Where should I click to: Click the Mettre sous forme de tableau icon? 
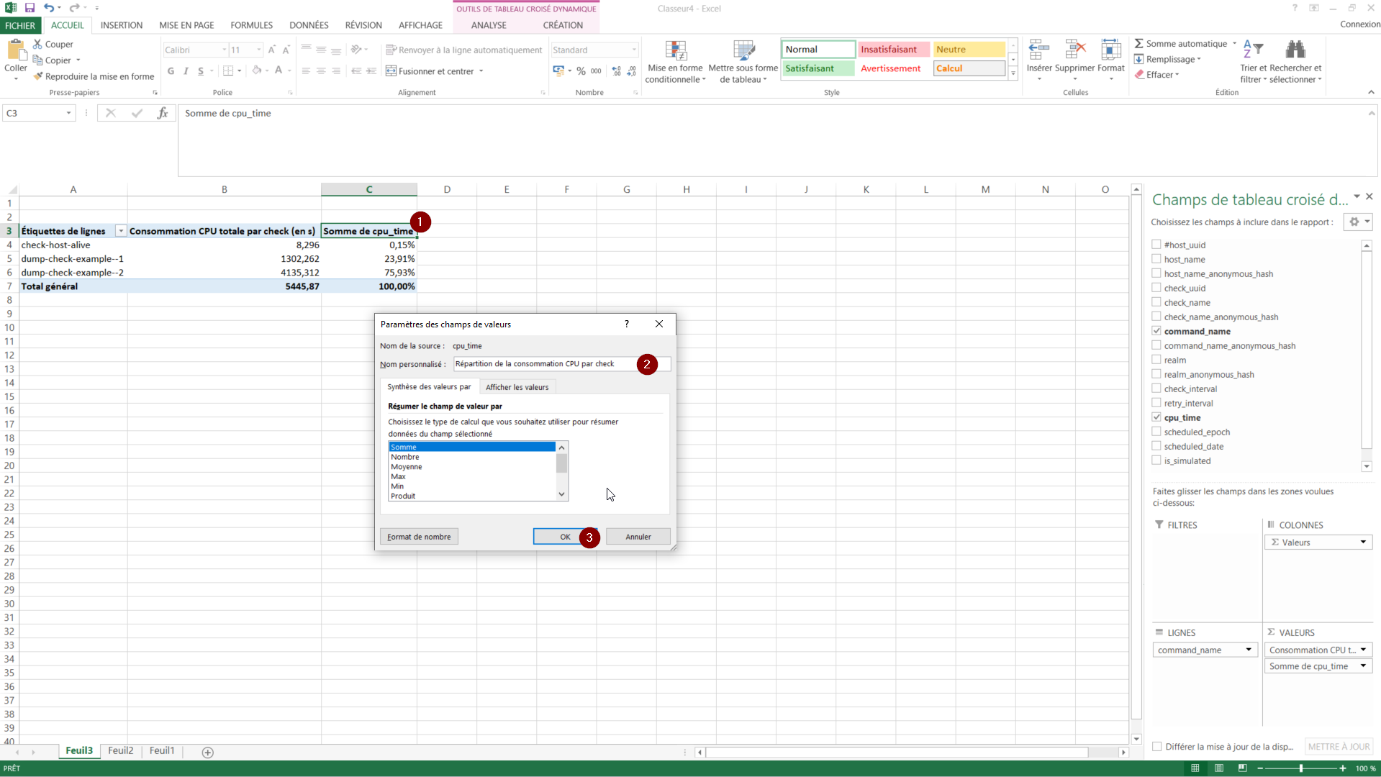[743, 51]
